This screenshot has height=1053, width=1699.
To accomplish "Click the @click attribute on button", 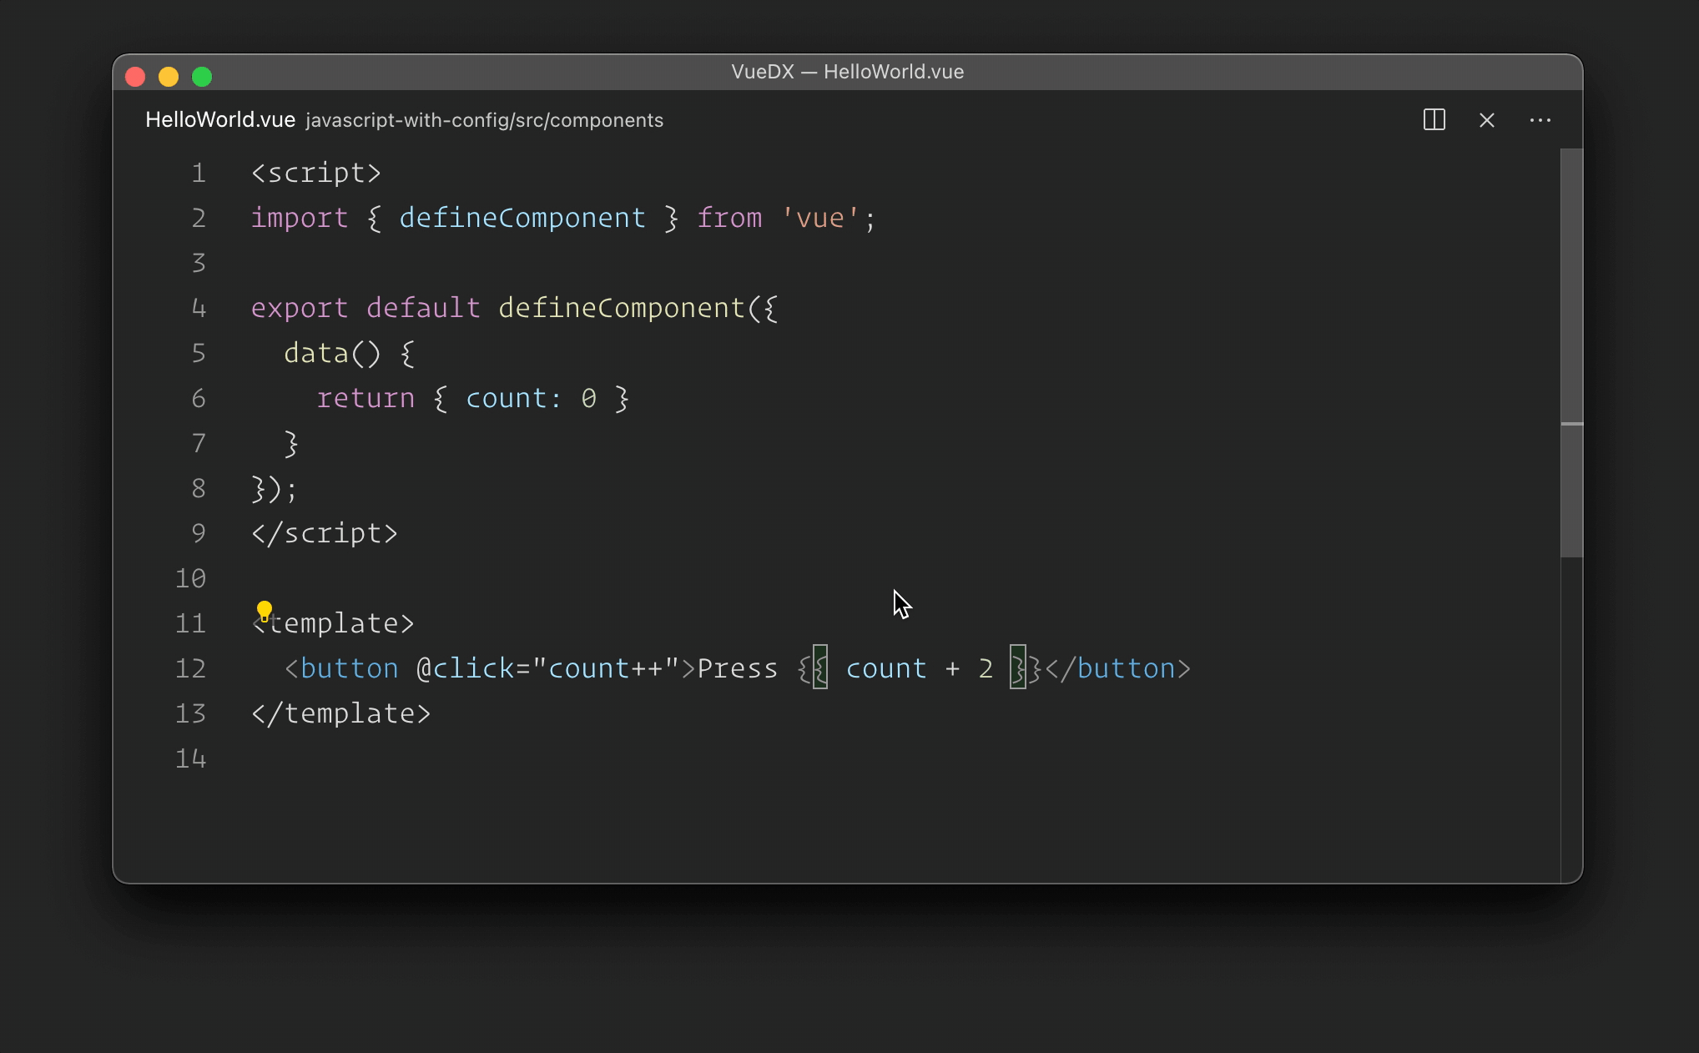I will 465,668.
